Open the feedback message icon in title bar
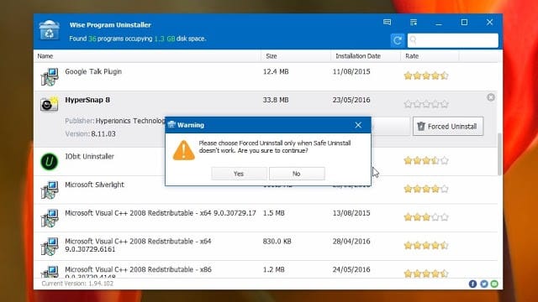The height and width of the screenshot is (302, 538). (x=387, y=23)
